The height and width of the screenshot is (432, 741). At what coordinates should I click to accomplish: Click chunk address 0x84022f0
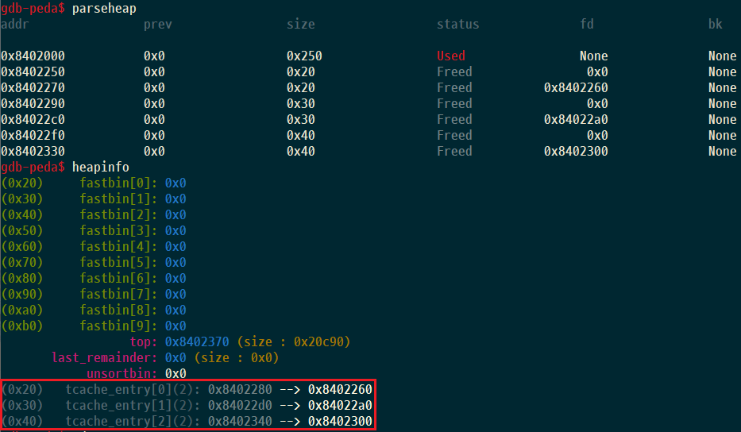33,136
